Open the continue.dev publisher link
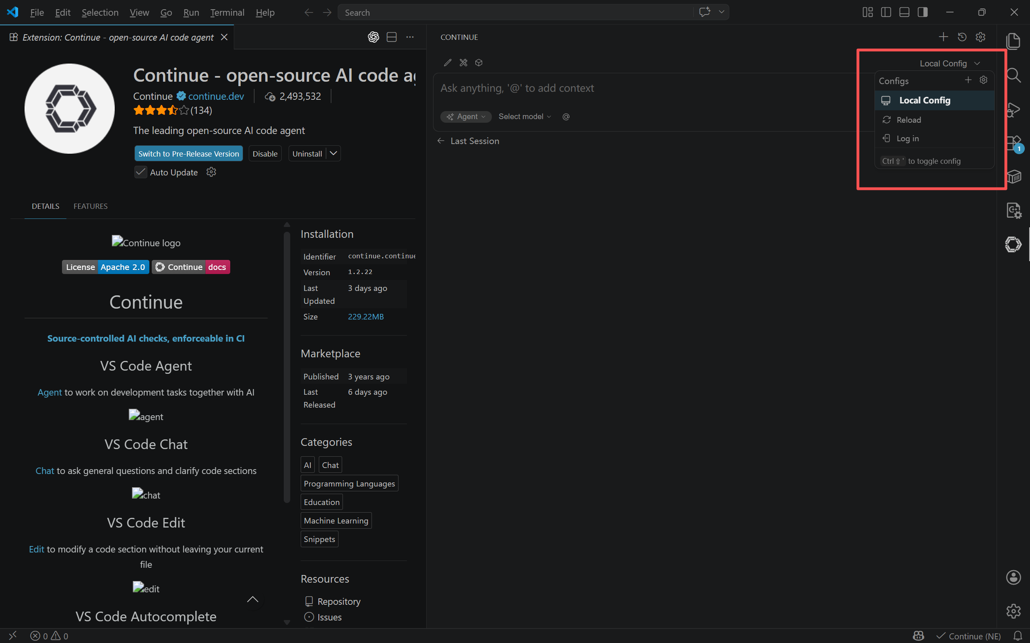 click(x=216, y=96)
